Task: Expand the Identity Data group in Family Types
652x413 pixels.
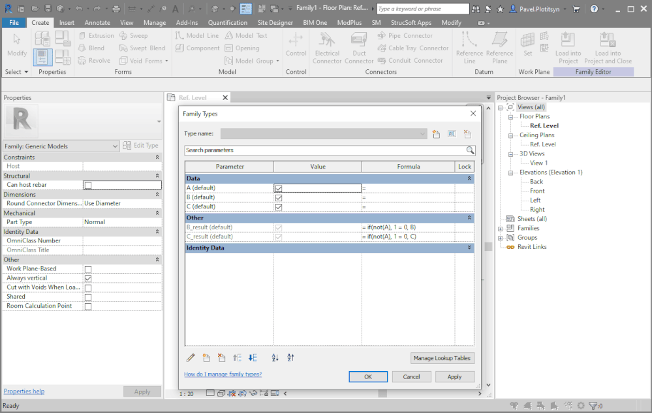Action: [x=469, y=247]
